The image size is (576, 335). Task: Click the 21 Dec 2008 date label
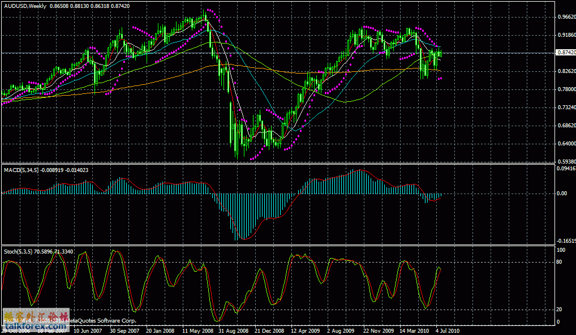pos(269,330)
